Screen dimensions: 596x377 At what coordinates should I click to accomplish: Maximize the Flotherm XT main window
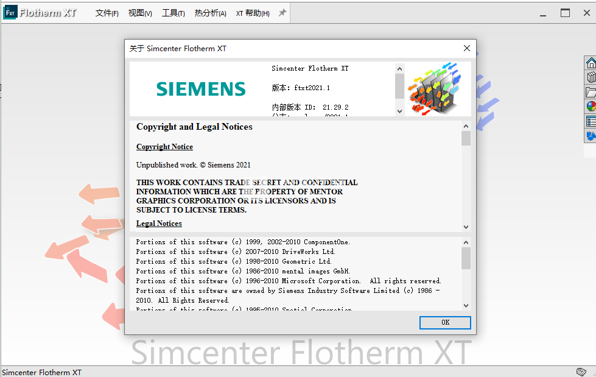pos(565,13)
